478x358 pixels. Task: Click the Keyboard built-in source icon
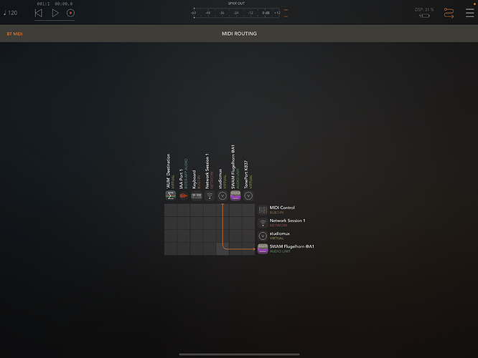tap(196, 195)
